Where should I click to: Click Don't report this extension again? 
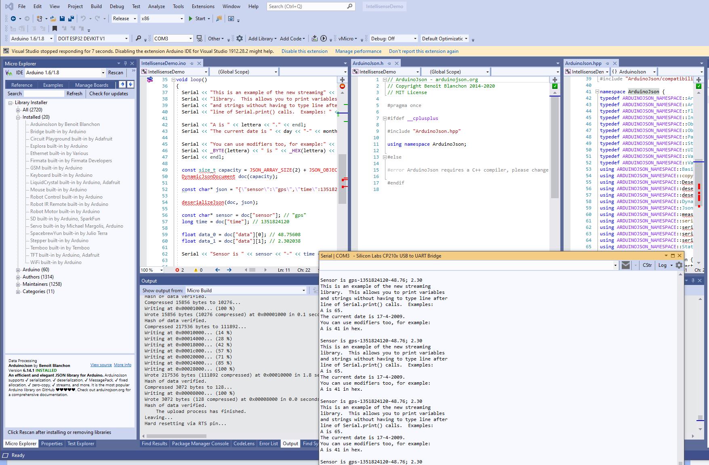pos(424,51)
